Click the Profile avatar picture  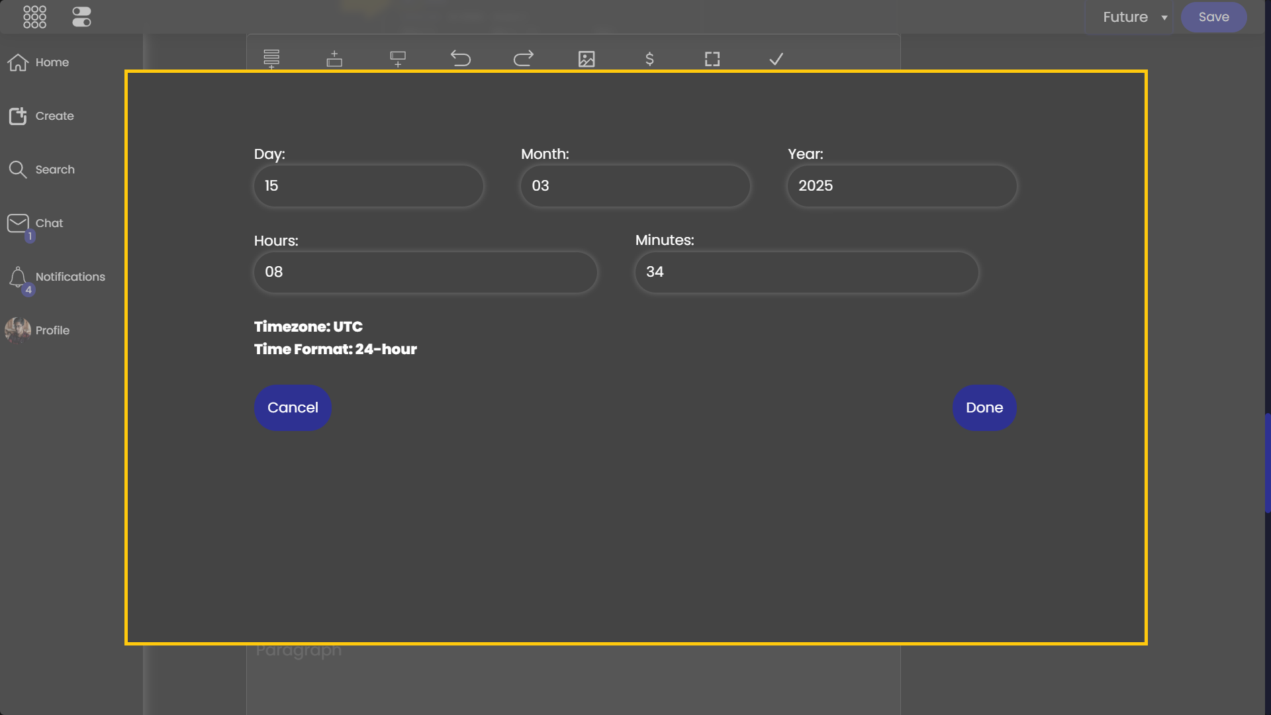click(18, 330)
